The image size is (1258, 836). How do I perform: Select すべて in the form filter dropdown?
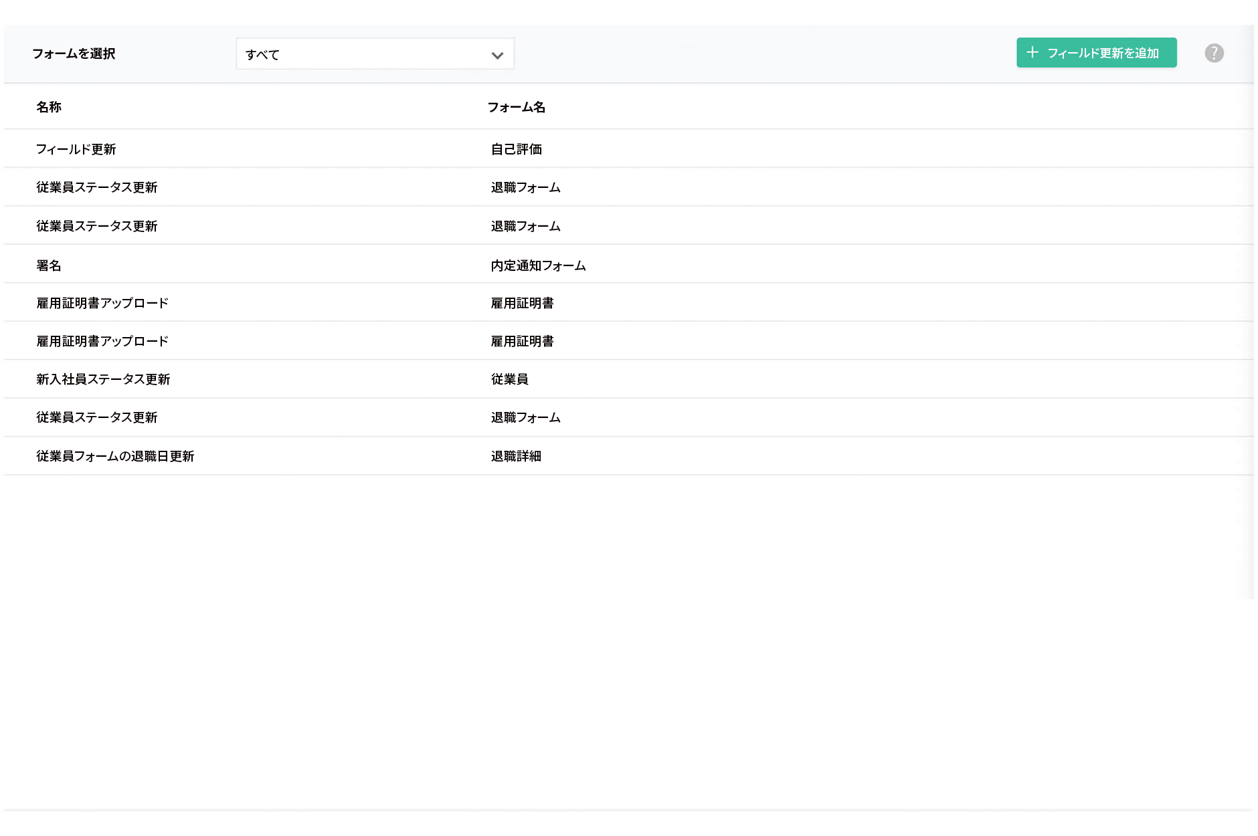click(x=375, y=54)
